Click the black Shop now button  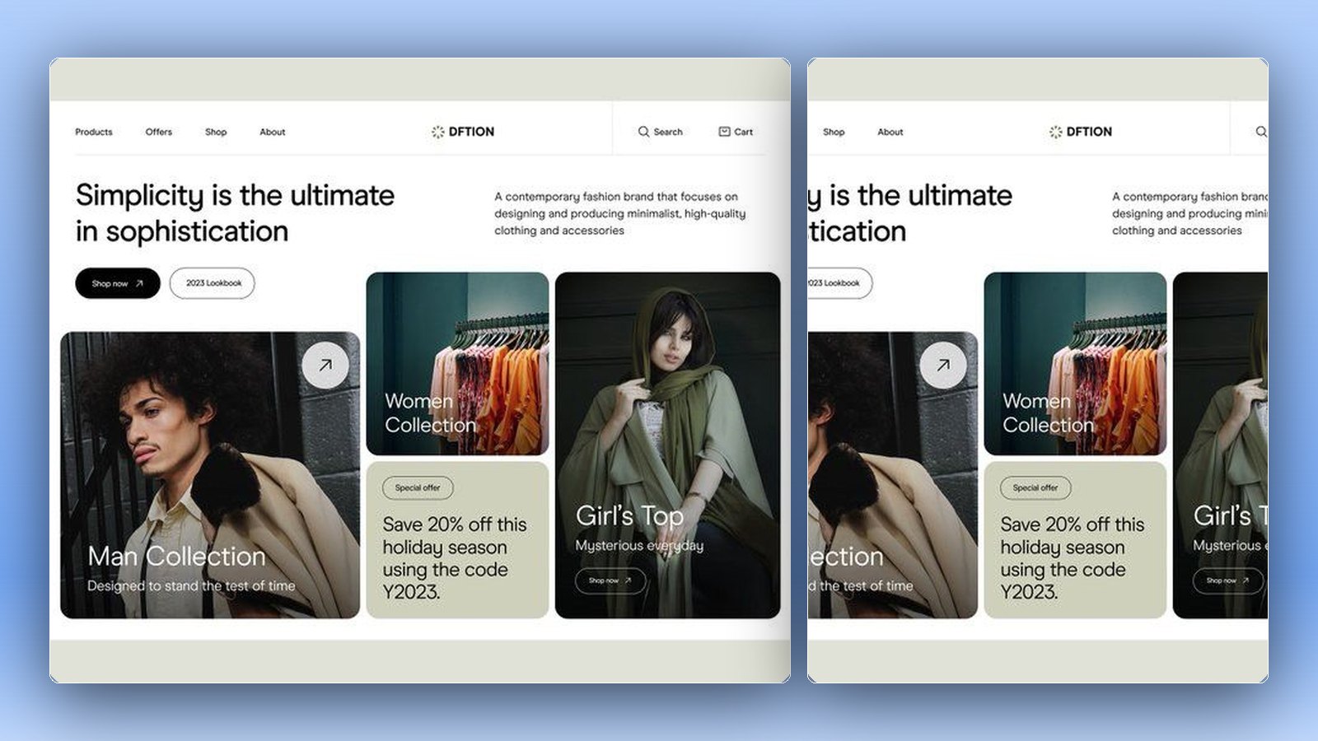pyautogui.click(x=118, y=283)
